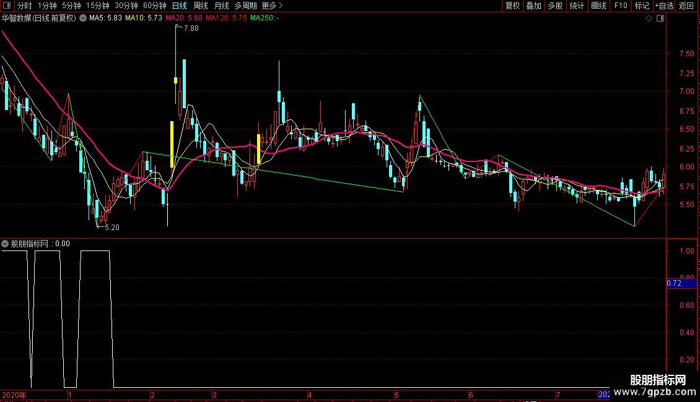
Task: Click the MA20: 5.68 label
Action: (183, 18)
